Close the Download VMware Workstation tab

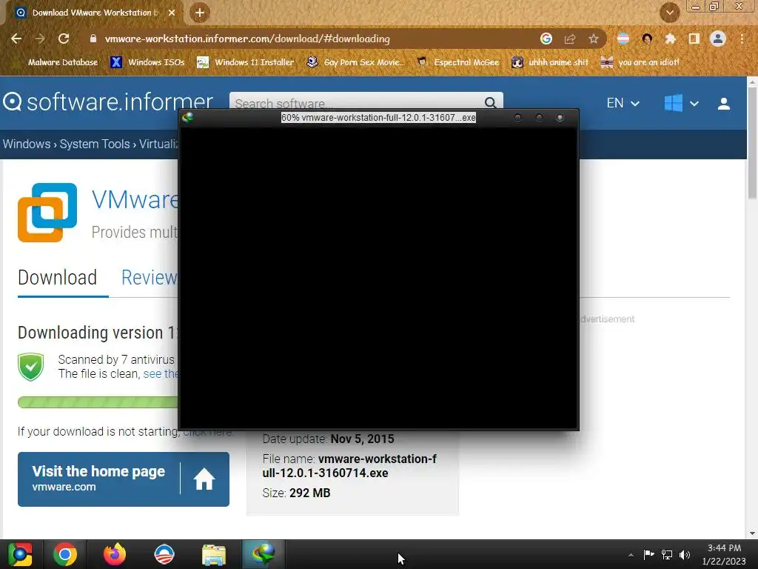coord(172,13)
